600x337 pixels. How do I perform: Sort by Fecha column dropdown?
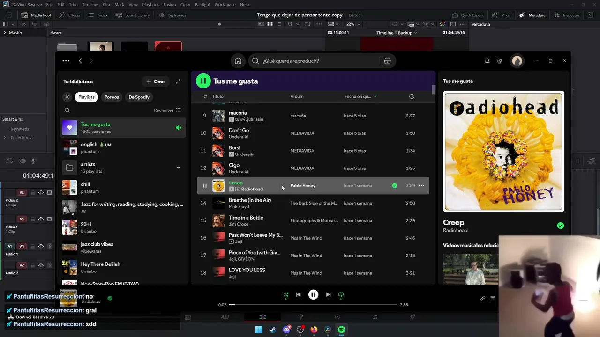coord(360,96)
